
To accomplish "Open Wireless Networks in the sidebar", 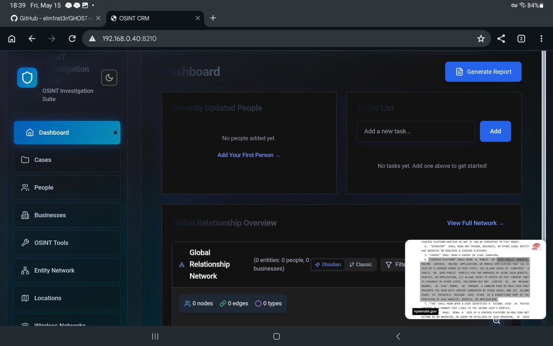I will coord(67,320).
